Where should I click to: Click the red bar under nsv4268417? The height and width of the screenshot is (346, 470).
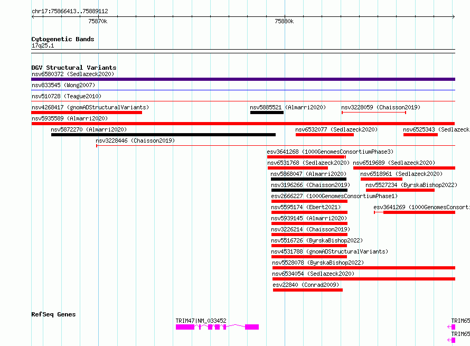tap(87, 113)
